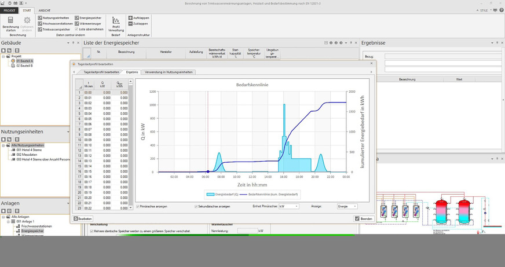
Task: Click the Beenden button
Action: point(364,219)
